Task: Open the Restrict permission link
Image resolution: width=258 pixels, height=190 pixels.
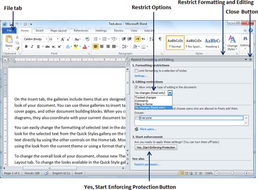Action: click(x=147, y=164)
